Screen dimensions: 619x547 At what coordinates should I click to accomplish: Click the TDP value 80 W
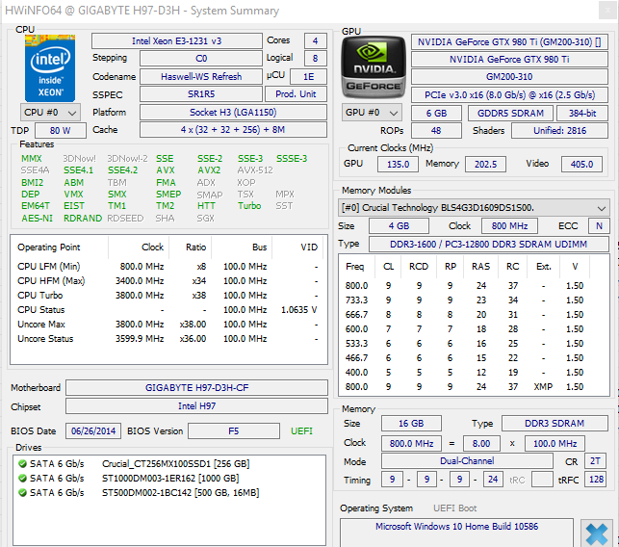click(61, 131)
